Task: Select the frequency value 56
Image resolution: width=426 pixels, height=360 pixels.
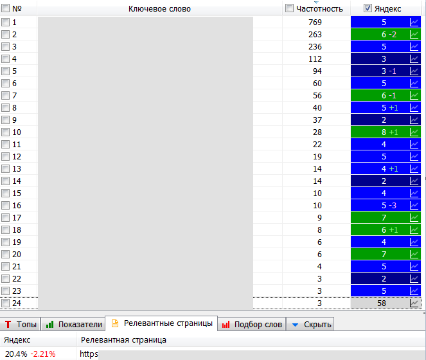Action: 317,96
